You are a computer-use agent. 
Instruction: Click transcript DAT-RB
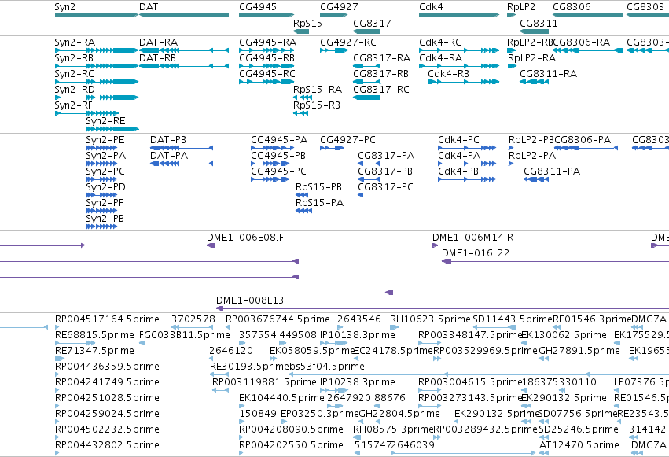184,66
